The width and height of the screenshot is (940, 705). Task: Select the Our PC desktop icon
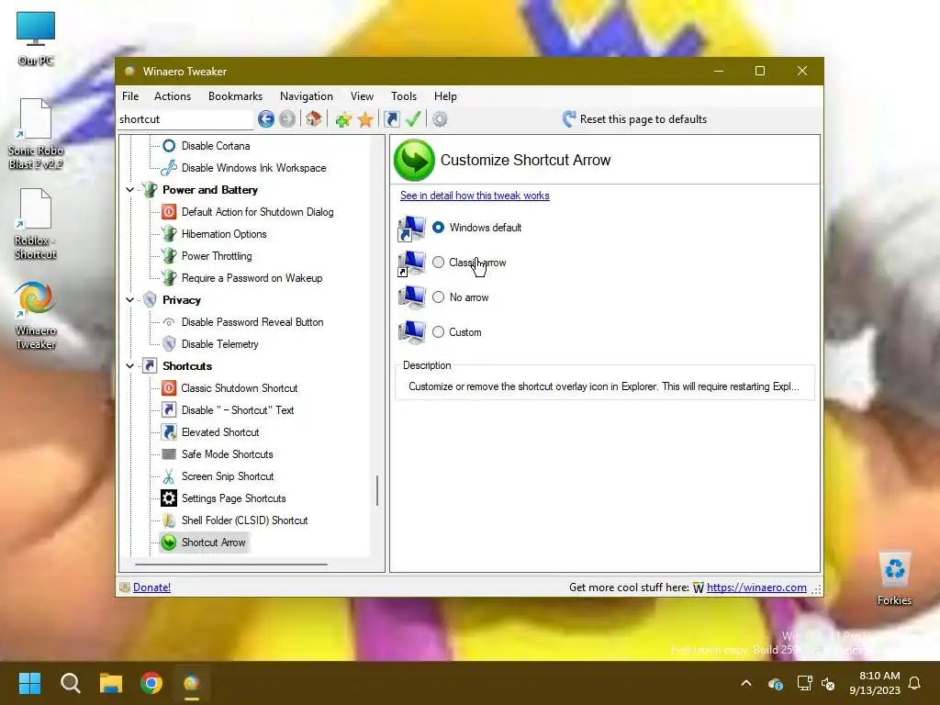click(36, 39)
